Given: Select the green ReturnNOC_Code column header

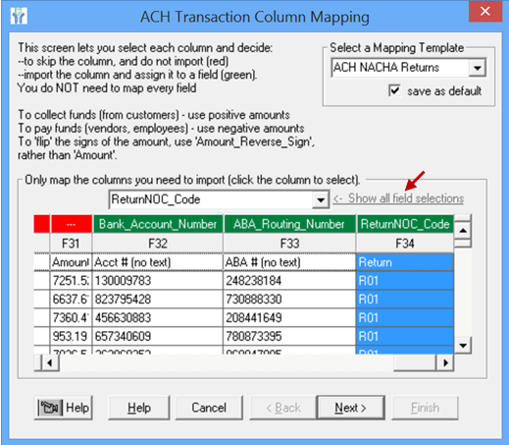Looking at the screenshot, I should (405, 224).
